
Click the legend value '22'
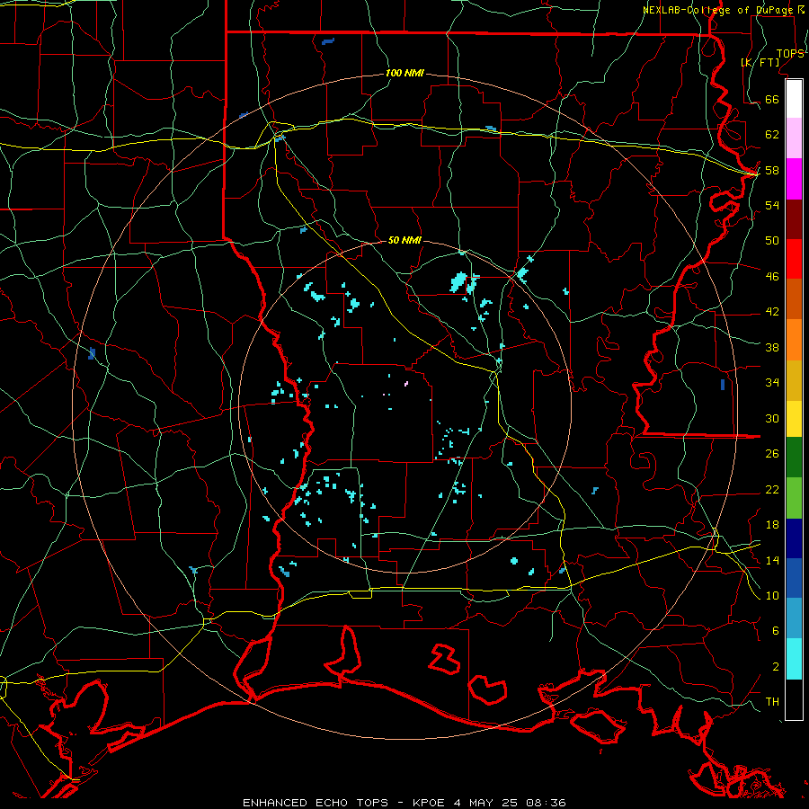[772, 490]
